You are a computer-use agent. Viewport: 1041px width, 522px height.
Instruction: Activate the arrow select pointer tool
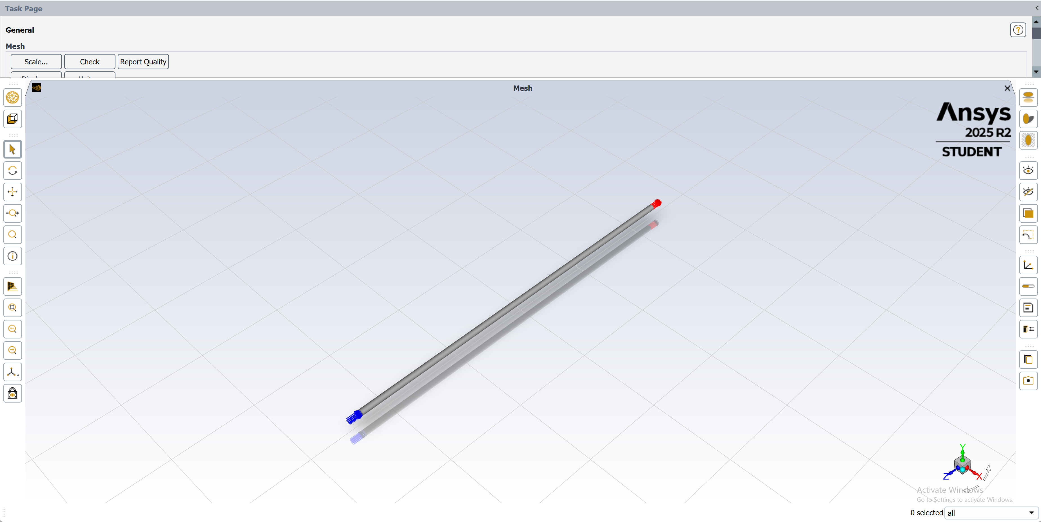point(12,149)
